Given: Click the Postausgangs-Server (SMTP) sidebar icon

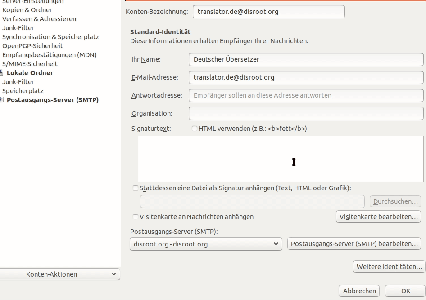Looking at the screenshot, I should (2, 100).
